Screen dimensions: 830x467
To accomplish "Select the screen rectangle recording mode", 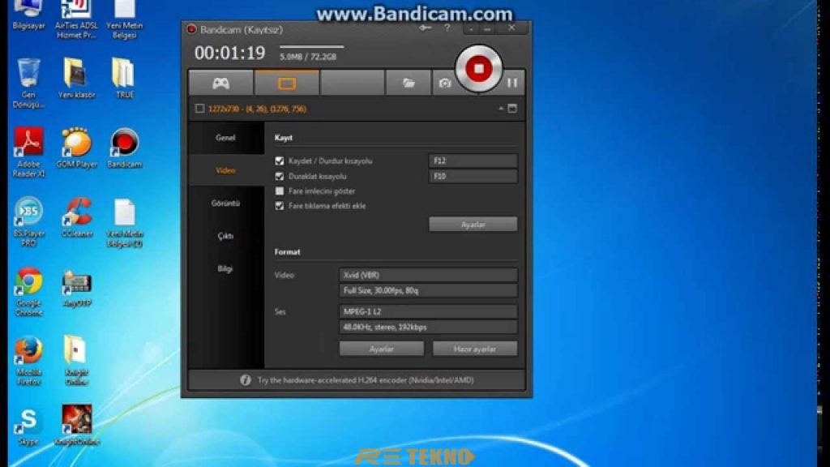I will tap(286, 84).
